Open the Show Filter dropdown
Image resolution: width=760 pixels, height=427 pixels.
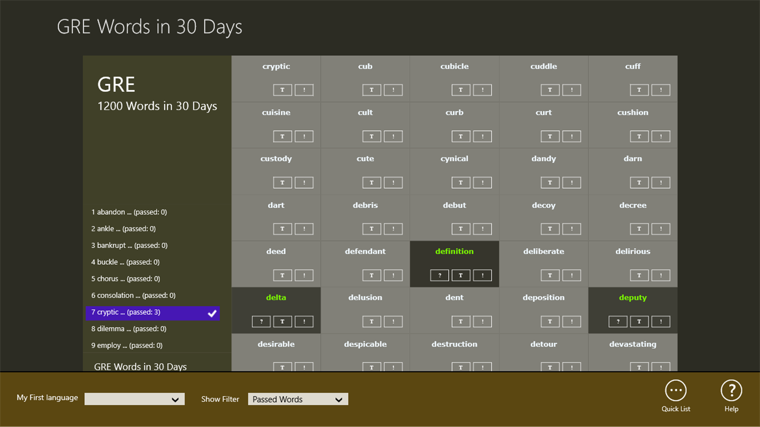click(x=298, y=399)
